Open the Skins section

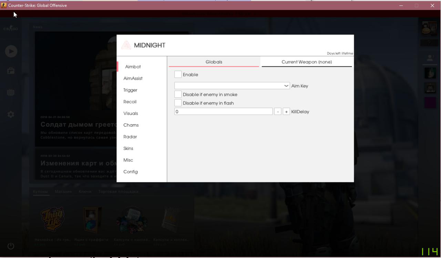pos(128,149)
